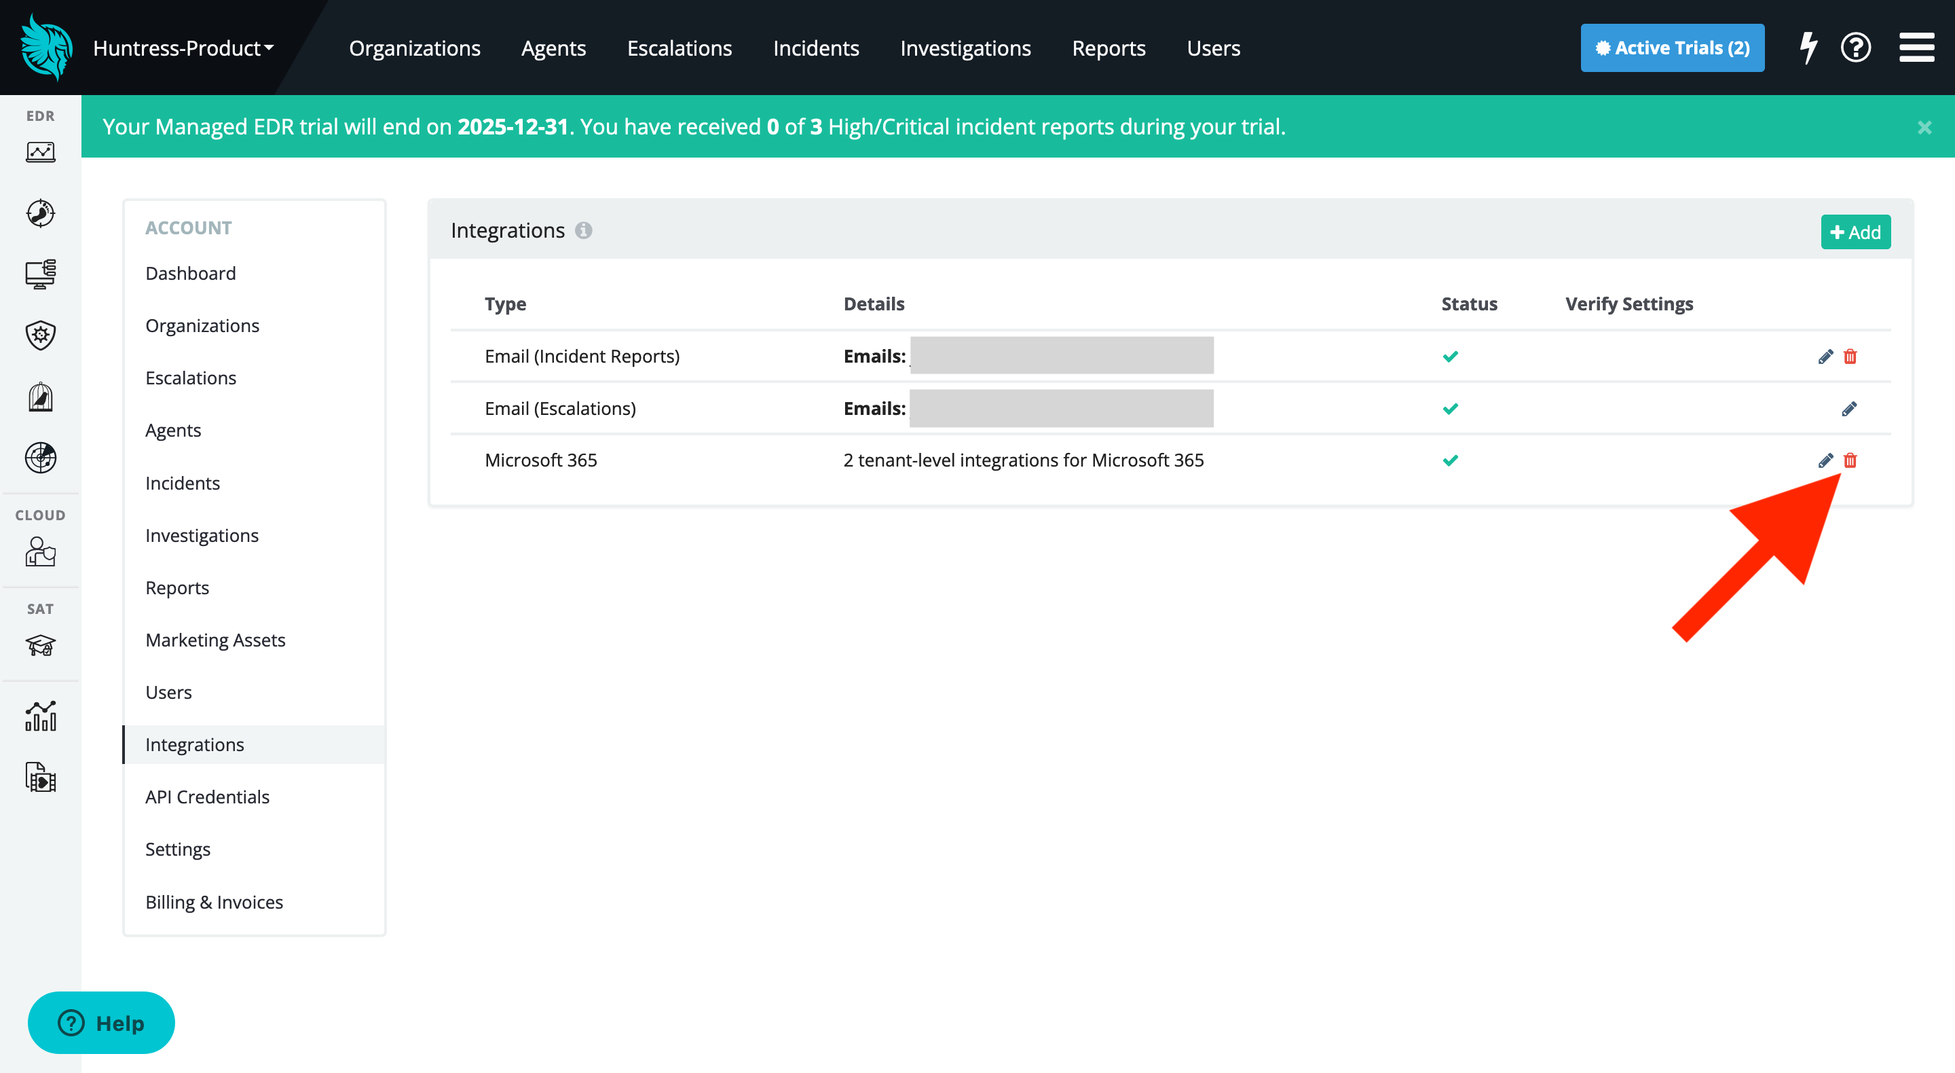Open the hamburger menu icon
The width and height of the screenshot is (1955, 1073).
coord(1916,48)
